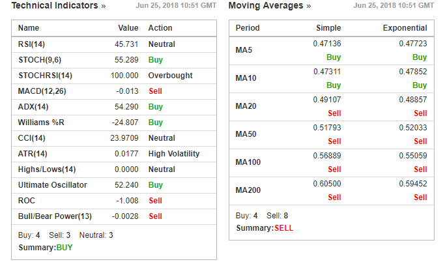
Task: Click the Exponential column header
Action: click(x=405, y=29)
